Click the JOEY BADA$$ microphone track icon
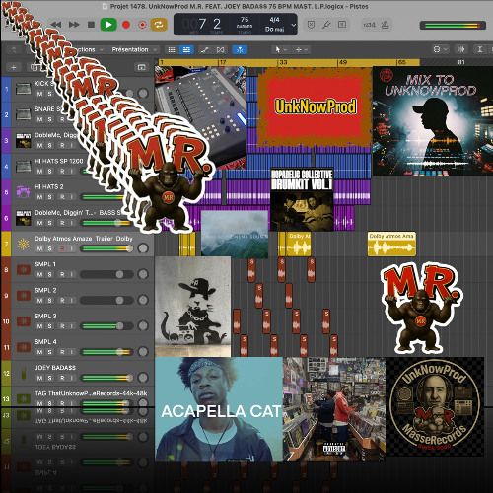Screen dimensions: 493x493 click(x=24, y=373)
